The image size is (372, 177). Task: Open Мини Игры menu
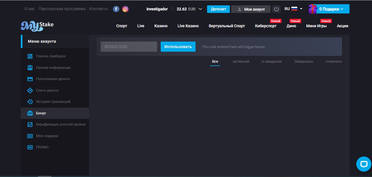tap(316, 26)
